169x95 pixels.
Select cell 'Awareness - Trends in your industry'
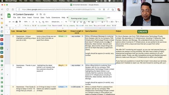pyautogui.click(x=26, y=75)
